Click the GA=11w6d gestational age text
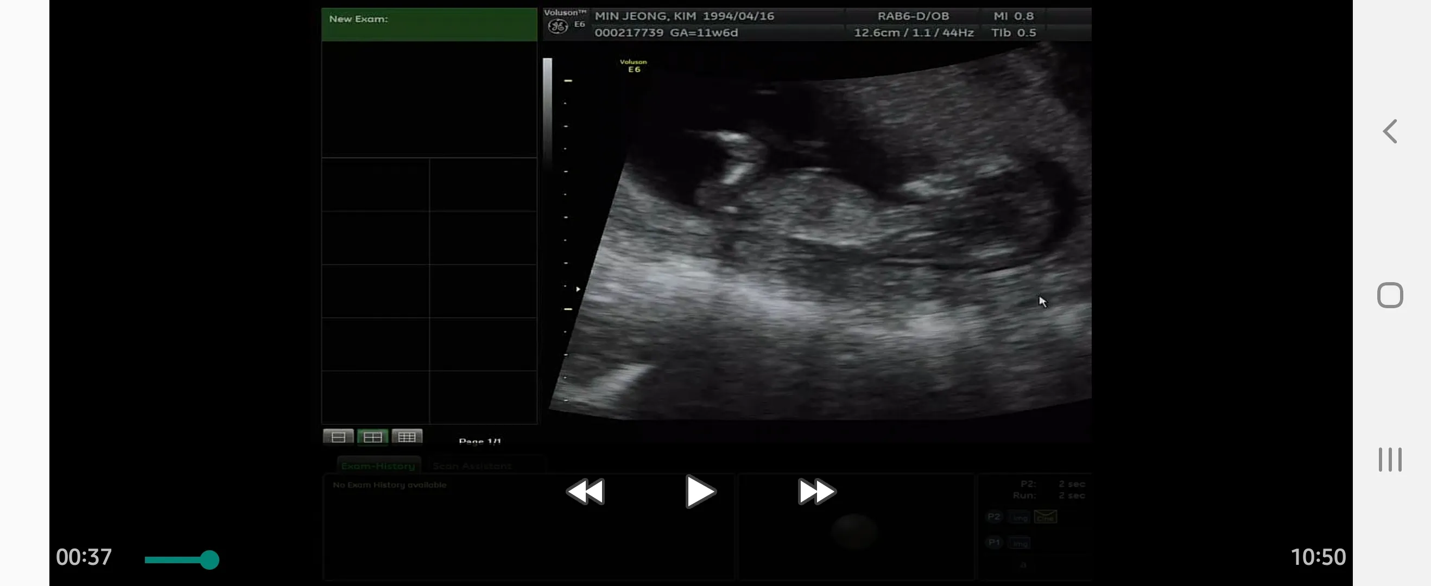The height and width of the screenshot is (586, 1431). [x=704, y=33]
